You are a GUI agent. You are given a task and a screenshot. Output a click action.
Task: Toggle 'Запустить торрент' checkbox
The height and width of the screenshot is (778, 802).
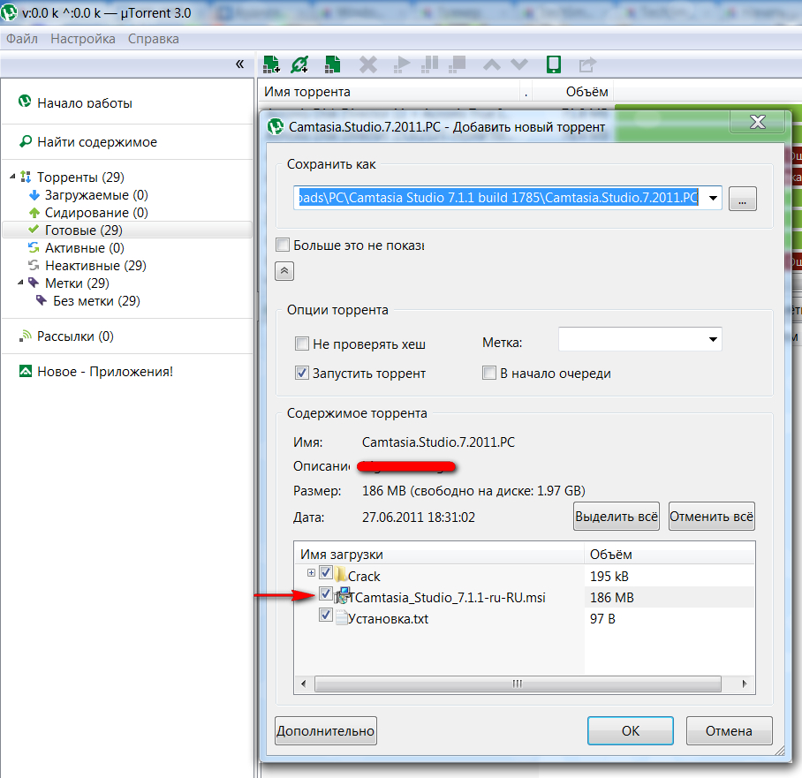302,373
